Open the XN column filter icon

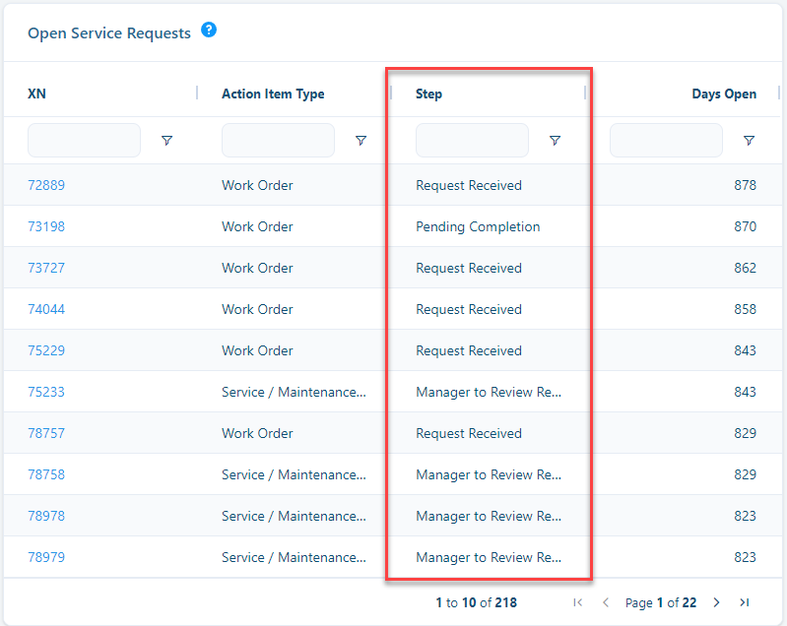coord(167,141)
